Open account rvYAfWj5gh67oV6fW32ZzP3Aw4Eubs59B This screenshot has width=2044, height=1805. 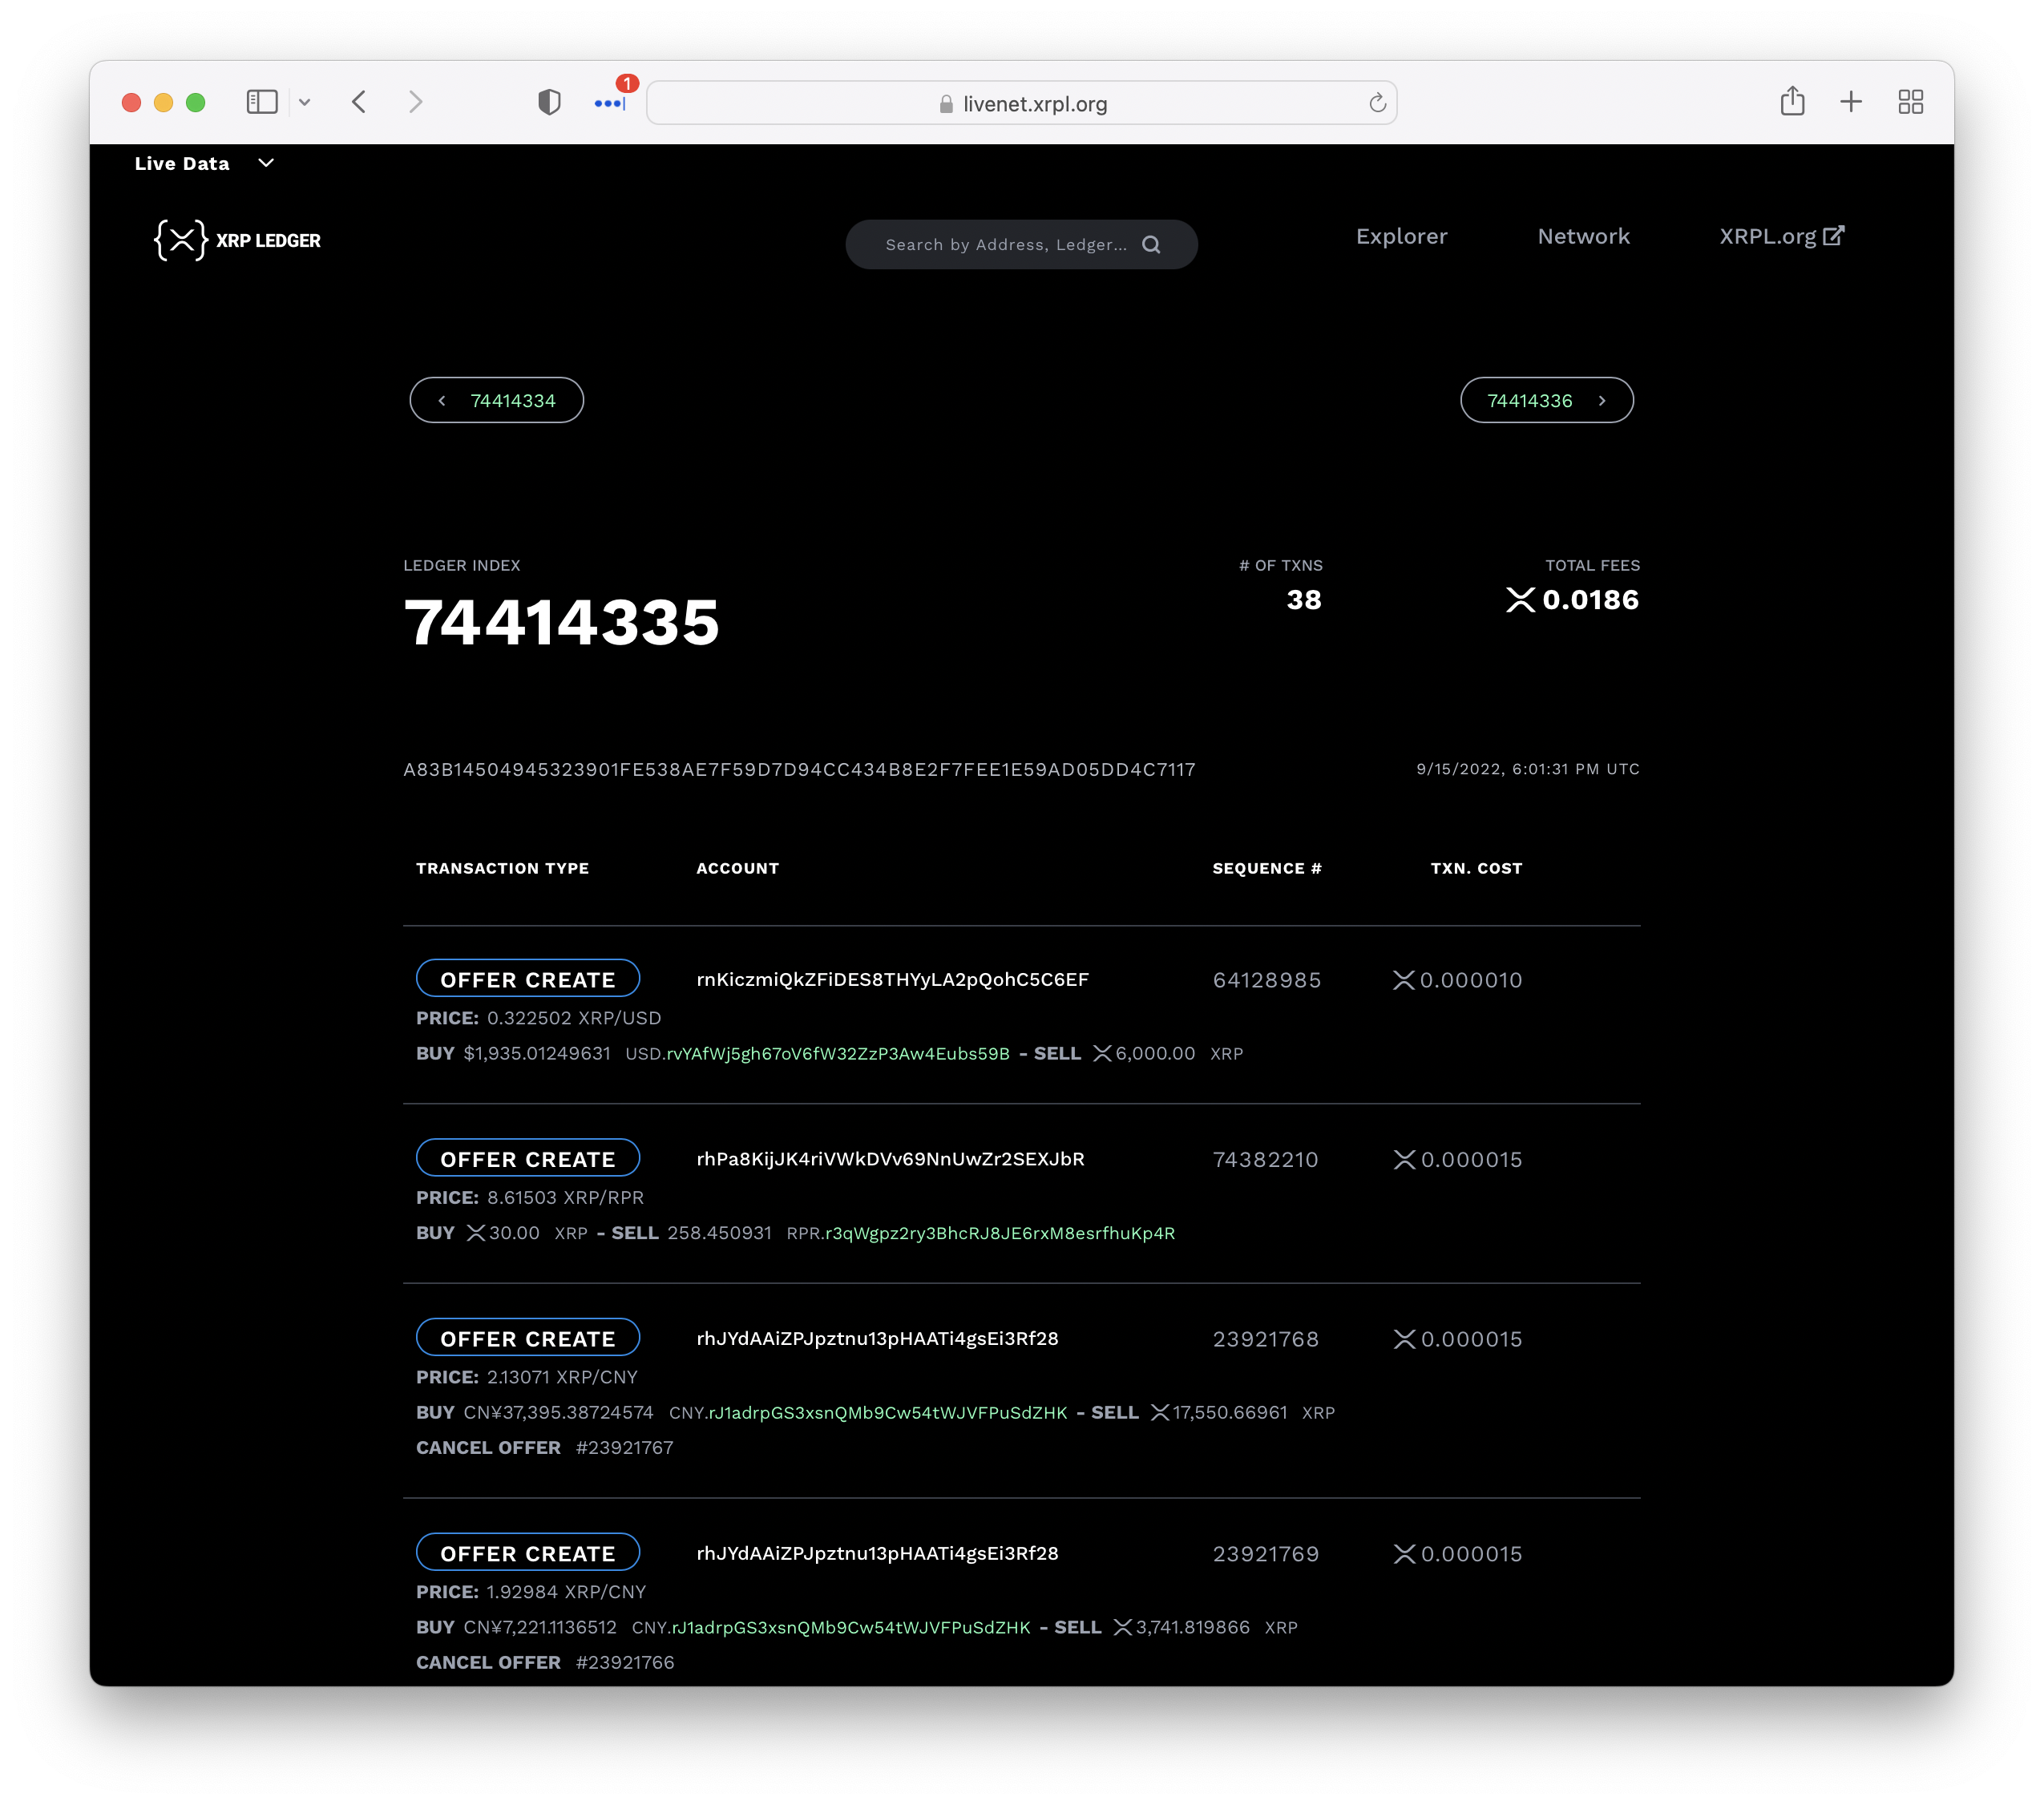click(838, 1053)
